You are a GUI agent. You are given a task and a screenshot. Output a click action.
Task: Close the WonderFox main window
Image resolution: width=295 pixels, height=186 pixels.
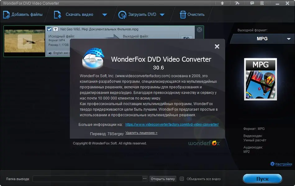[x=288, y=3]
